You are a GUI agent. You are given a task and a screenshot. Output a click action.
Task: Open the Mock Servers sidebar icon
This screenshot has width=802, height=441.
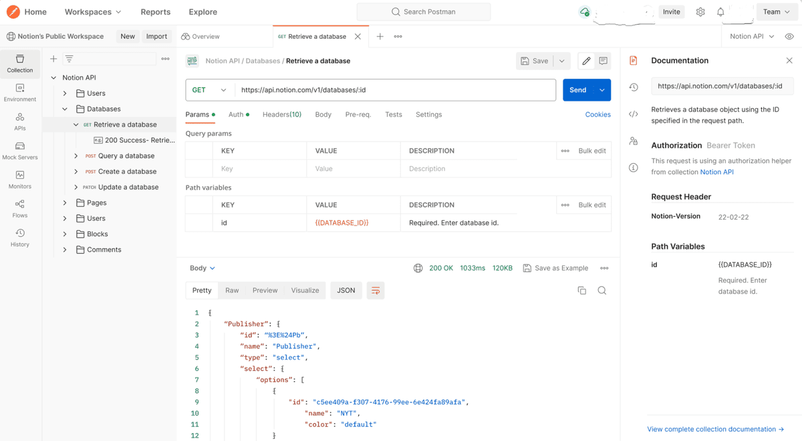[20, 150]
